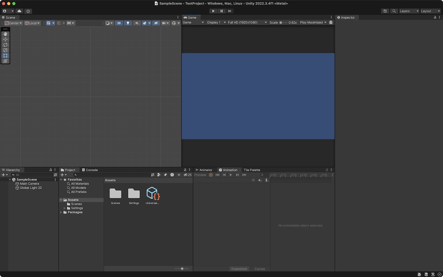Adjust the Game view Scale slider
The image size is (443, 277).
pyautogui.click(x=281, y=23)
